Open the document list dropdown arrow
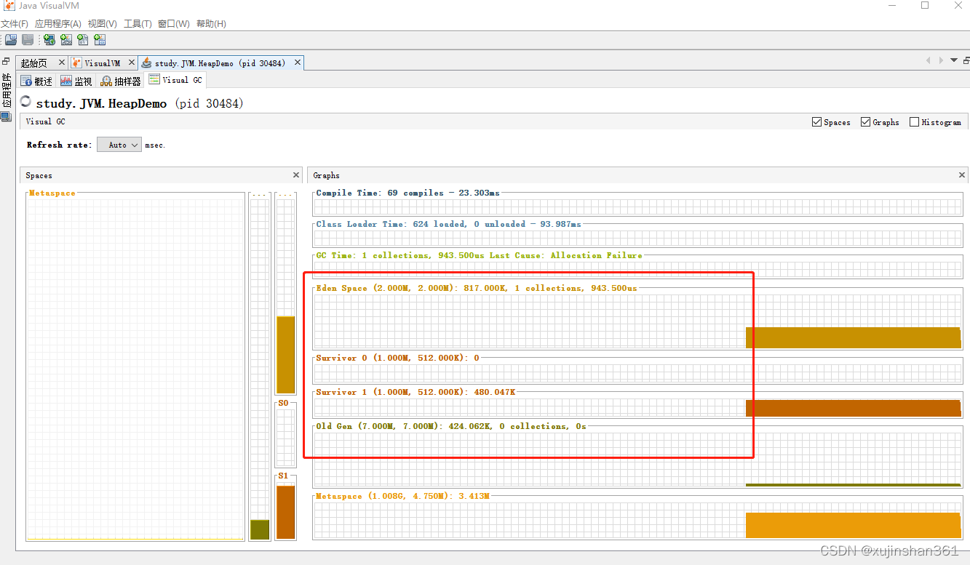 (954, 60)
